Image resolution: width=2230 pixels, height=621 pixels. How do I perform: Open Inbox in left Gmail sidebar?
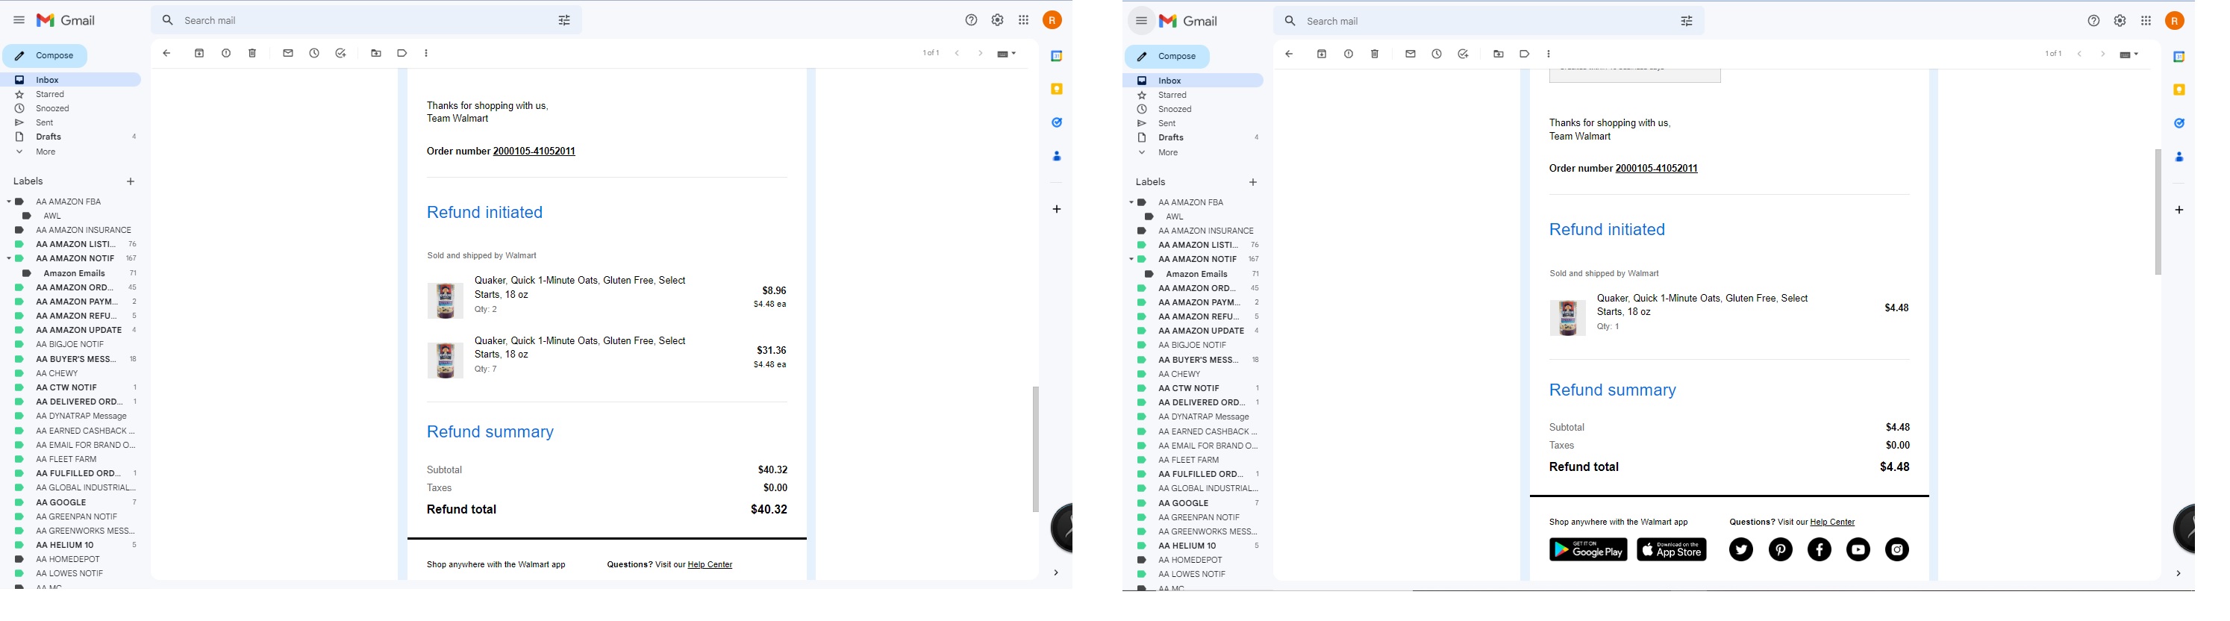71,80
